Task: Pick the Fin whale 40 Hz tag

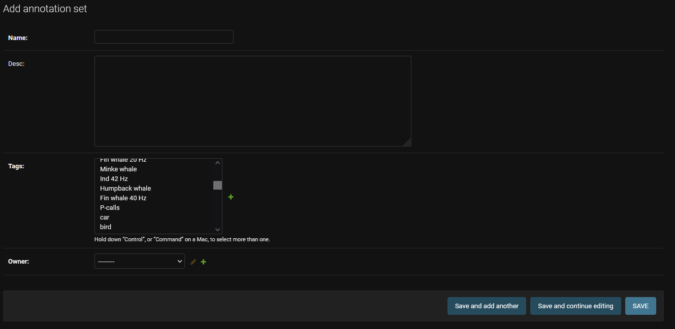Action: click(x=123, y=198)
